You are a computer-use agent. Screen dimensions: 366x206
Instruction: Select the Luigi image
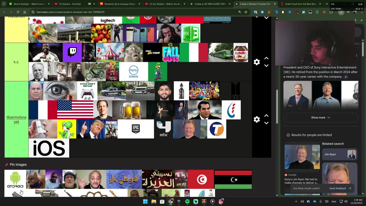click(158, 72)
